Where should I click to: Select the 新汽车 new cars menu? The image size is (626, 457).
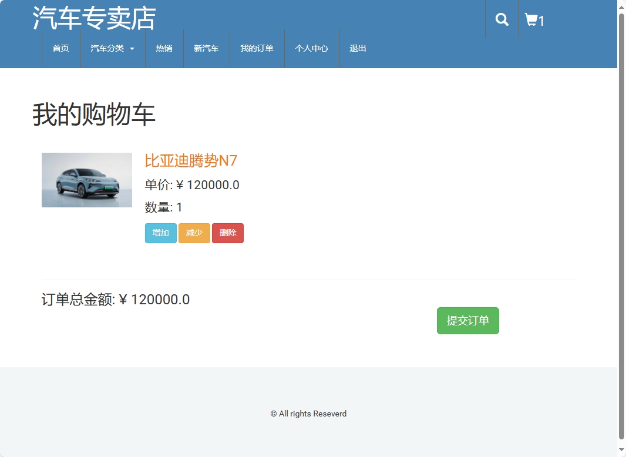206,49
